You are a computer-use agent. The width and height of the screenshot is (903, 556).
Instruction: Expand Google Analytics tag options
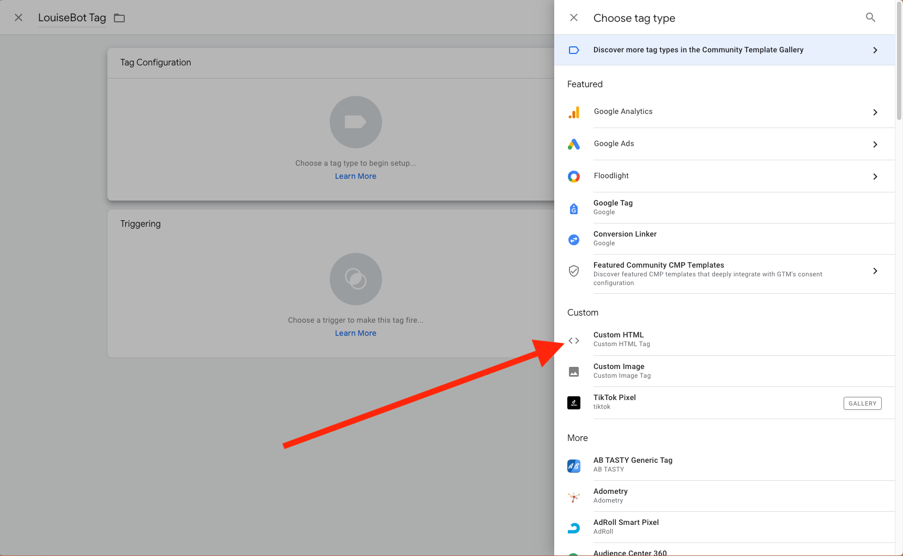point(875,112)
